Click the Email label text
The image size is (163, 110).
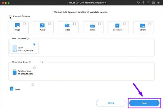tap(92, 30)
